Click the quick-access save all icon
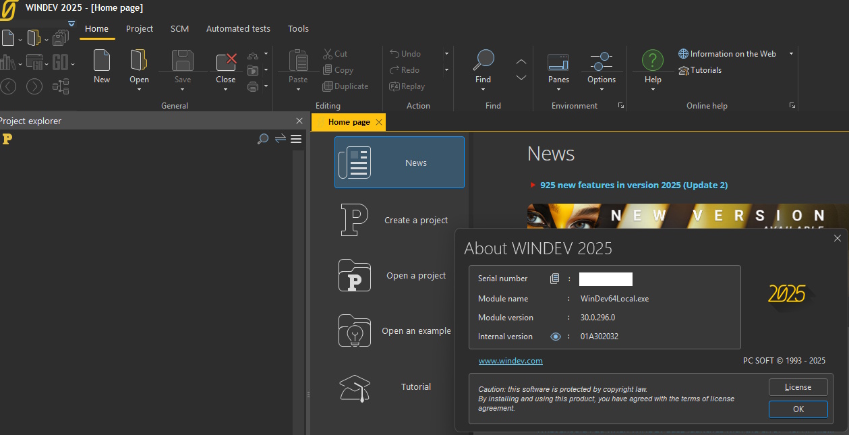This screenshot has height=435, width=849. click(x=60, y=38)
